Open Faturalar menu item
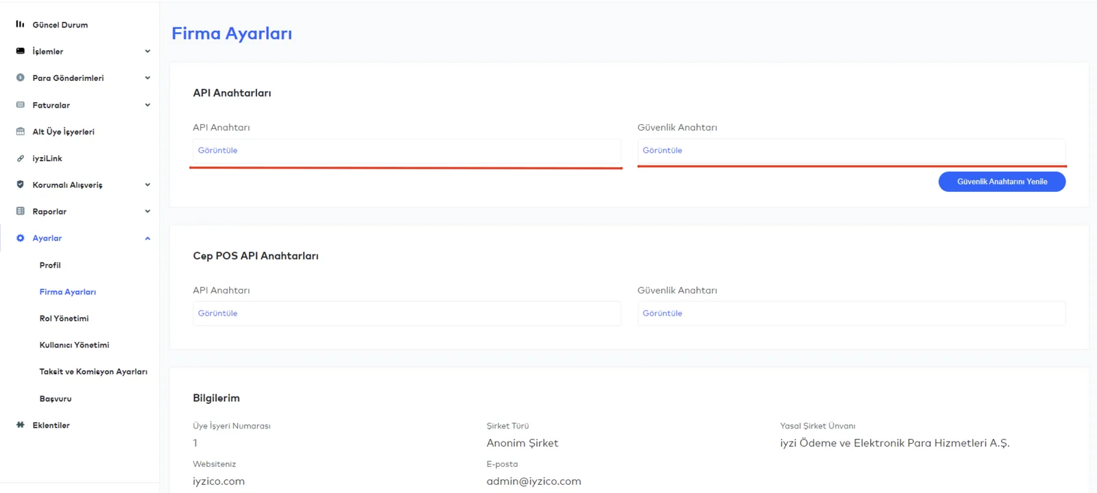The height and width of the screenshot is (493, 1097). 51,105
